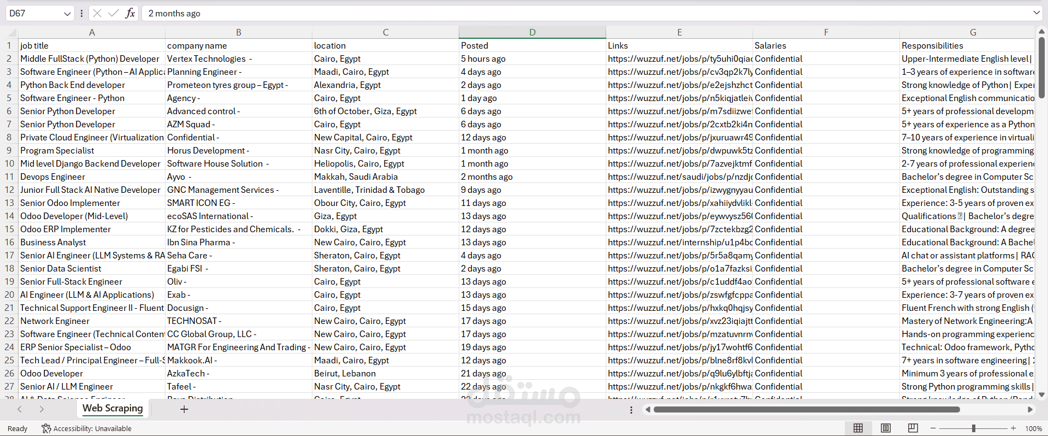Click the 'Beirut, Lebanon' cell

[386, 373]
